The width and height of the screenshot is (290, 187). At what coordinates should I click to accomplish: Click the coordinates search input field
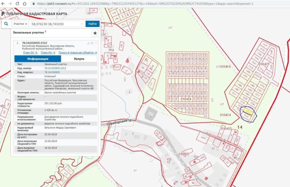56,24
